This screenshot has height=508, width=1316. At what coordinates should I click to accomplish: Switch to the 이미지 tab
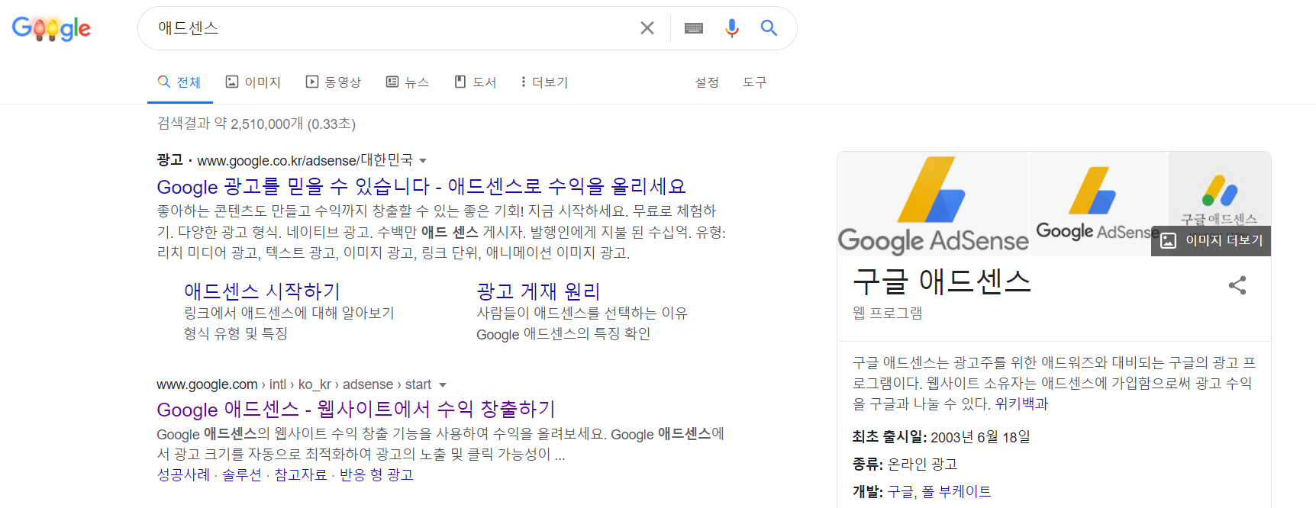[253, 82]
